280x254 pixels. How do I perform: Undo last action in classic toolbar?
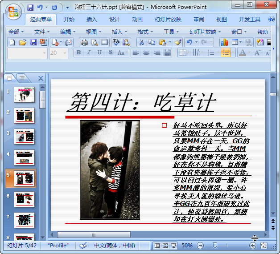[189, 42]
